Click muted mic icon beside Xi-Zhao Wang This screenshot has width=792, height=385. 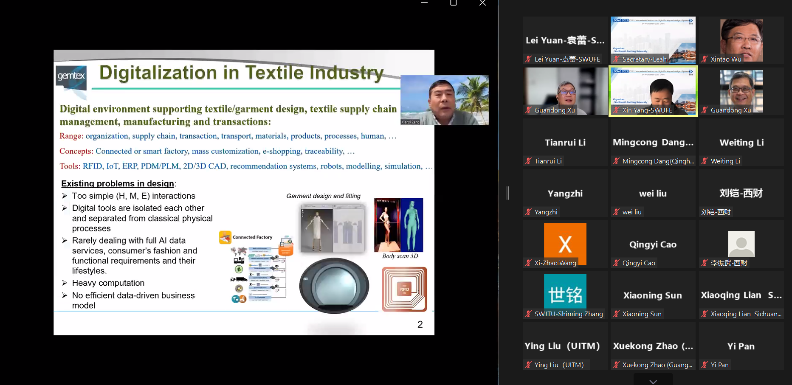(x=528, y=263)
